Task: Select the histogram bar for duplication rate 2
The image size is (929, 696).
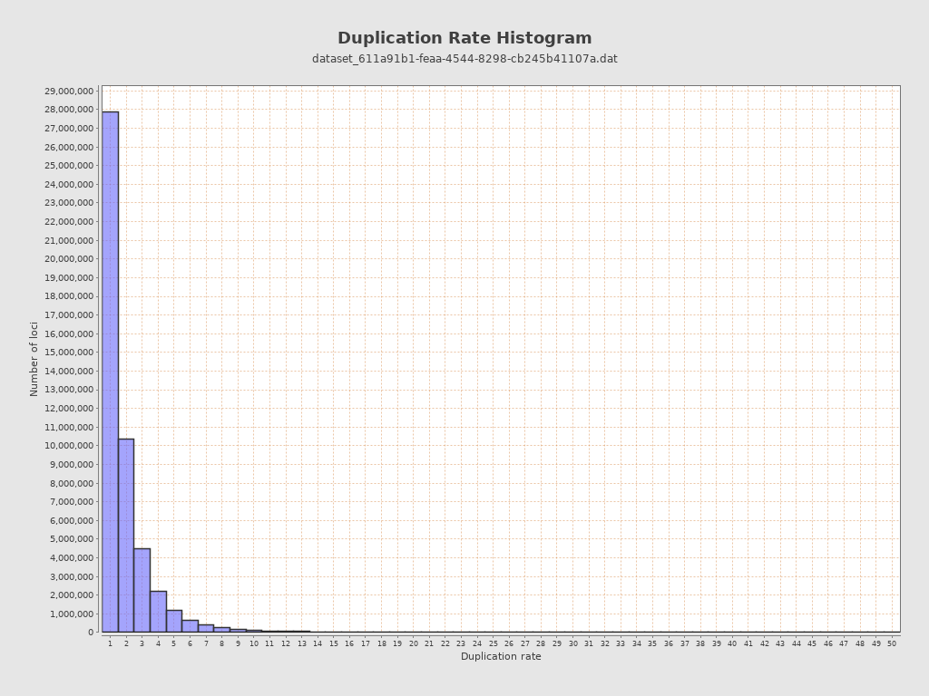Action: pyautogui.click(x=126, y=535)
